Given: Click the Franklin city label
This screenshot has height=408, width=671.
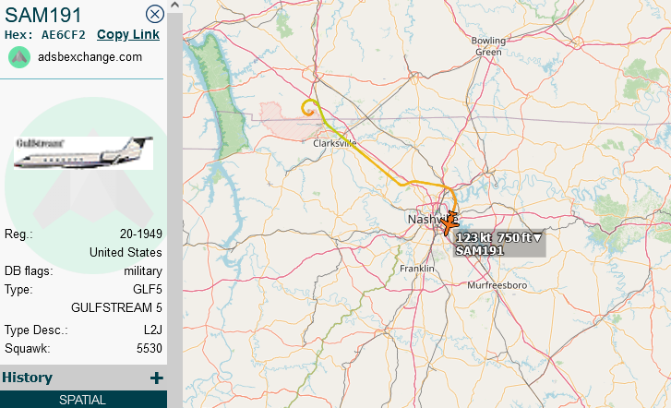Looking at the screenshot, I should [417, 269].
